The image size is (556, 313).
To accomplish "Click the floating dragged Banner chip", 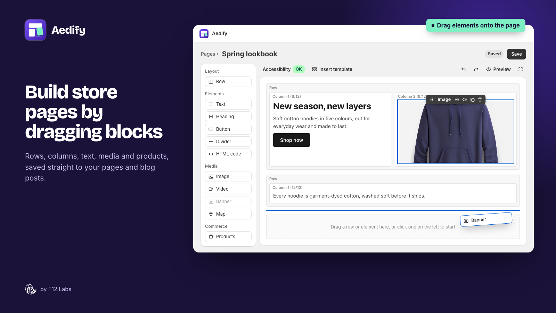I will click(486, 219).
